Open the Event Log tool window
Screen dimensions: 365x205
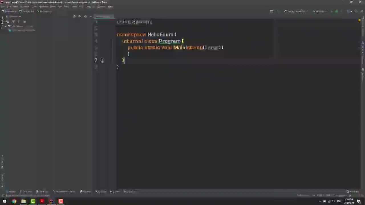(x=353, y=192)
